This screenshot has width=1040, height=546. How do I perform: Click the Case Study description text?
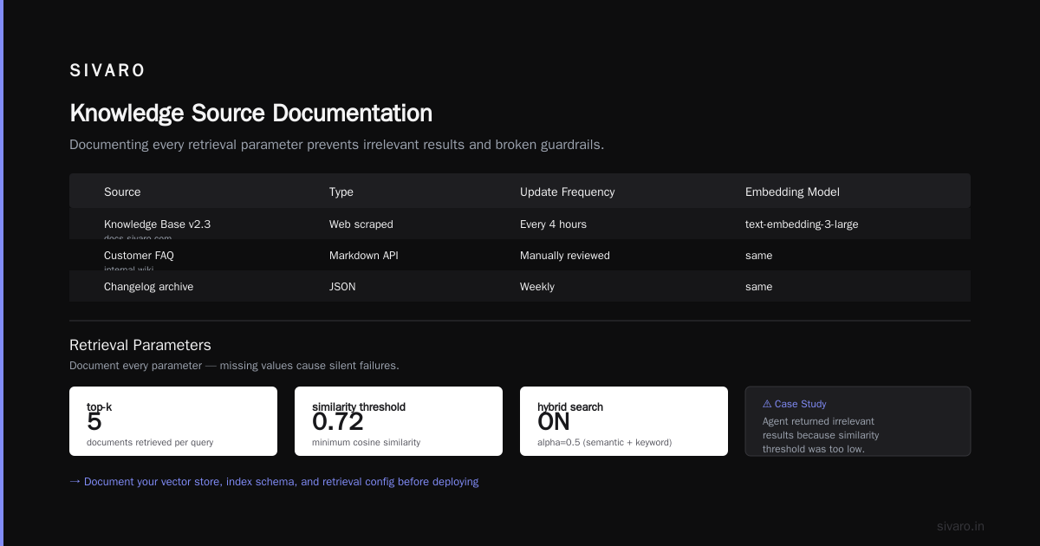coord(821,435)
